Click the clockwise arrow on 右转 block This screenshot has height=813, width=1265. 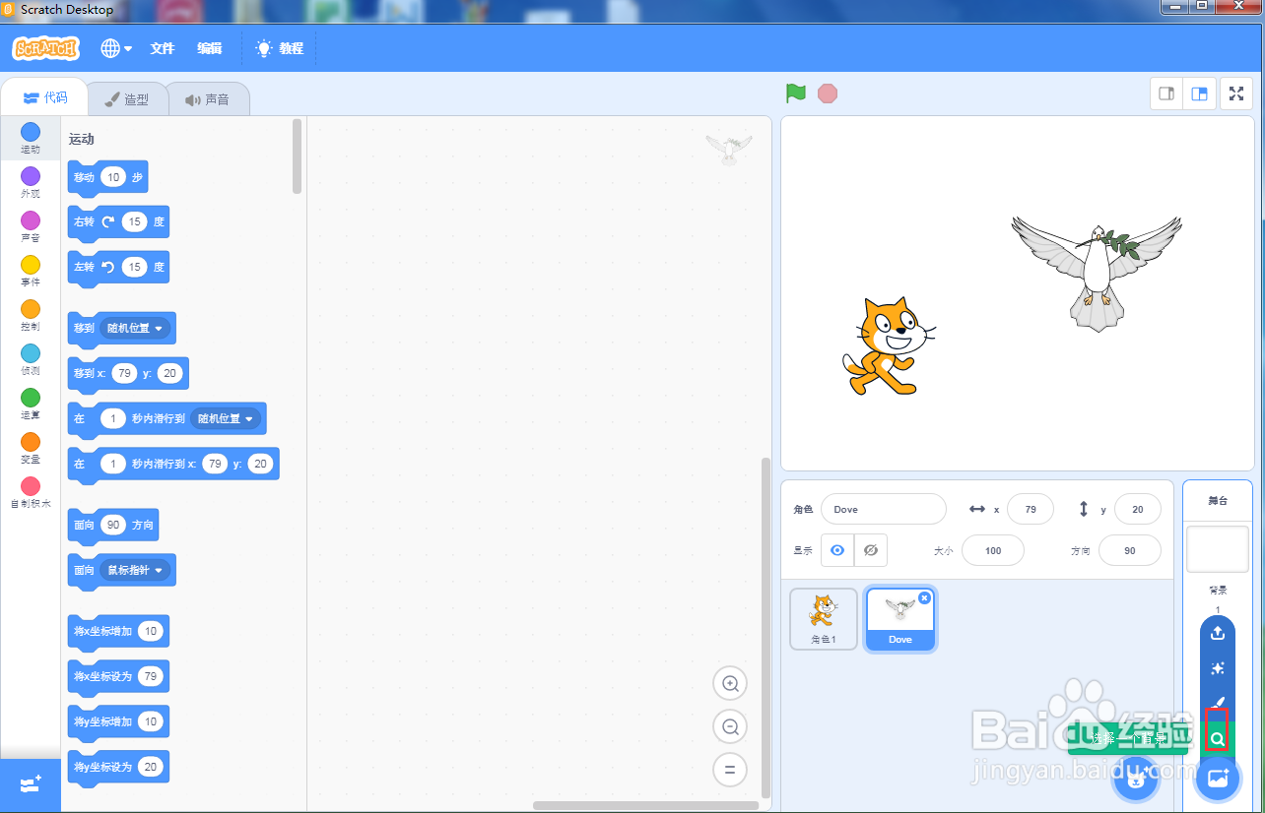pyautogui.click(x=108, y=222)
